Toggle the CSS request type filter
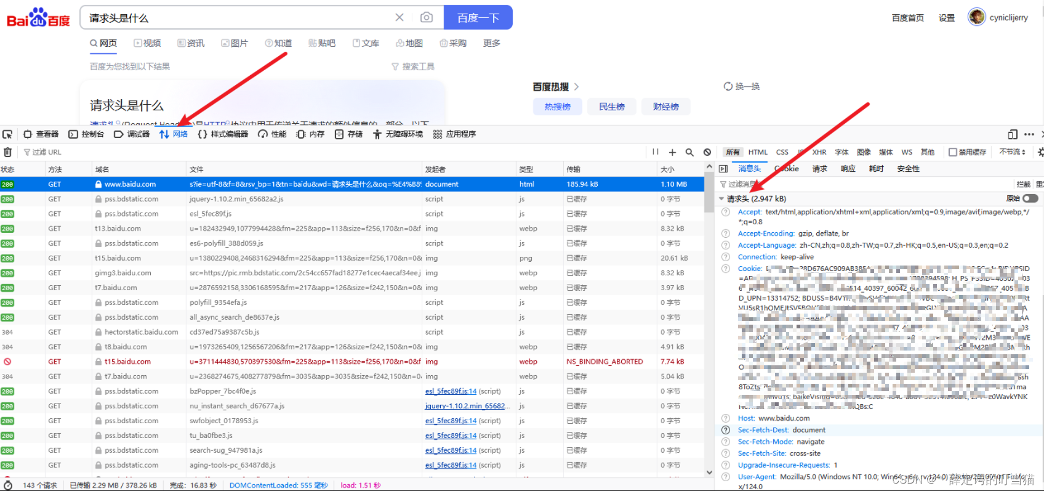 tap(782, 152)
